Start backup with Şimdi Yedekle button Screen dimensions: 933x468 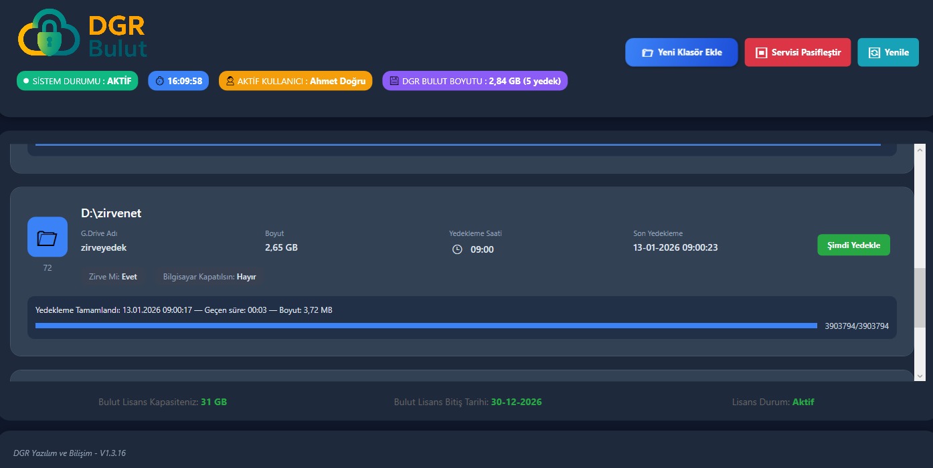[x=853, y=245]
